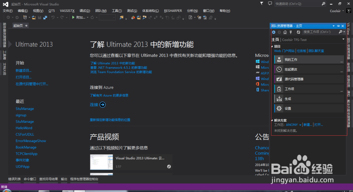The width and height of the screenshot is (353, 192).
Task: Switch to the 程序包管理器控制台 tab
Action: coord(84,179)
